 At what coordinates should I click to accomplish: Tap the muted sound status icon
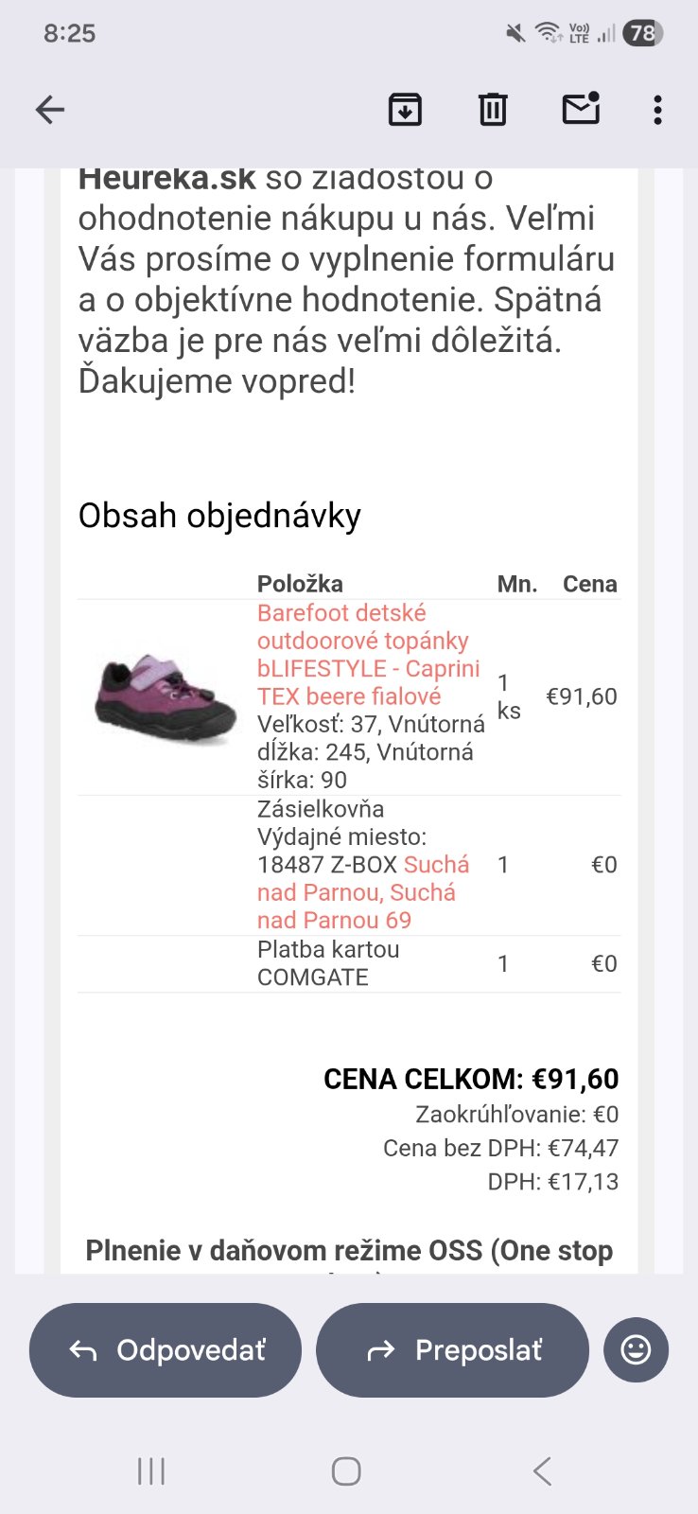(x=515, y=34)
